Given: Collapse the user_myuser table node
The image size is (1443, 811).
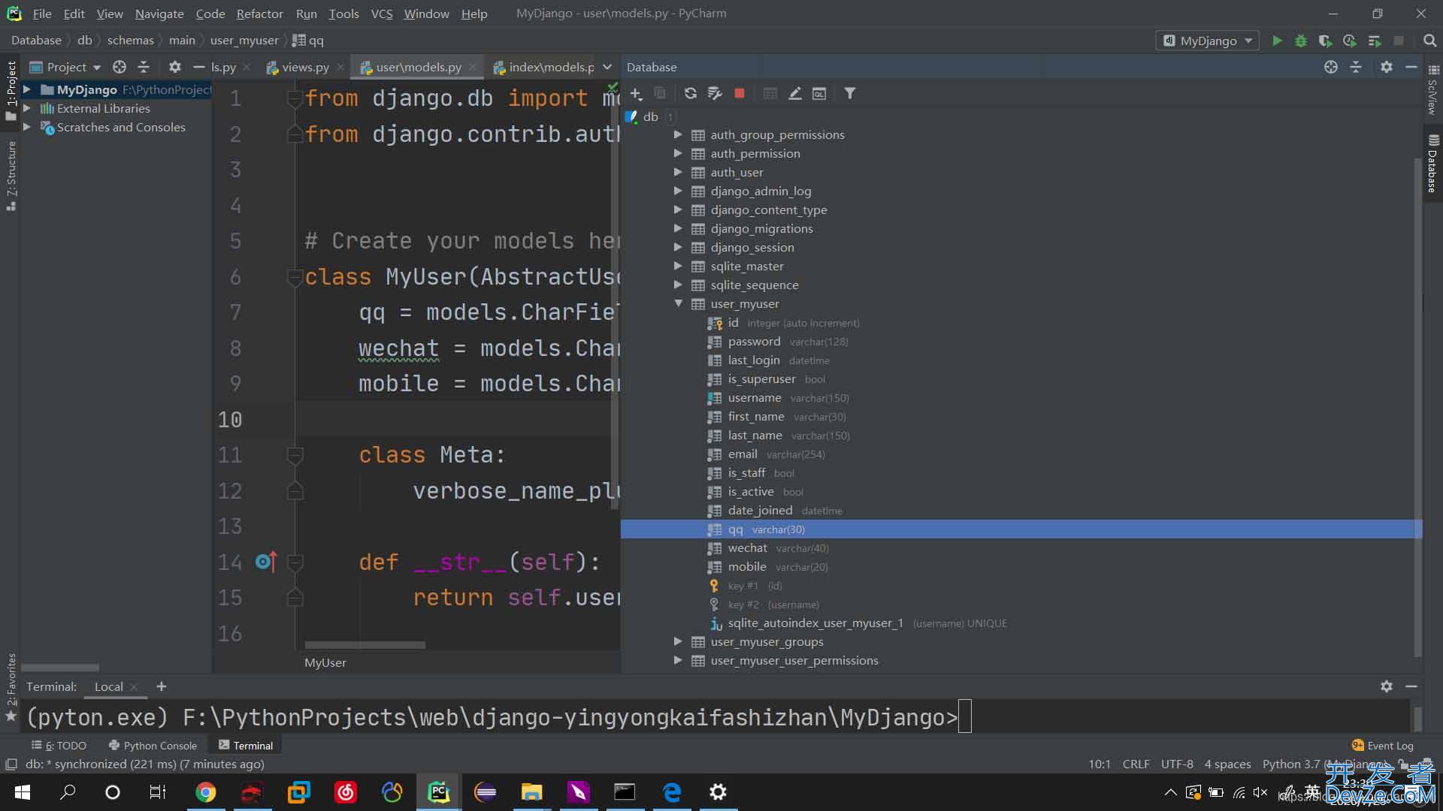Looking at the screenshot, I should 678,303.
